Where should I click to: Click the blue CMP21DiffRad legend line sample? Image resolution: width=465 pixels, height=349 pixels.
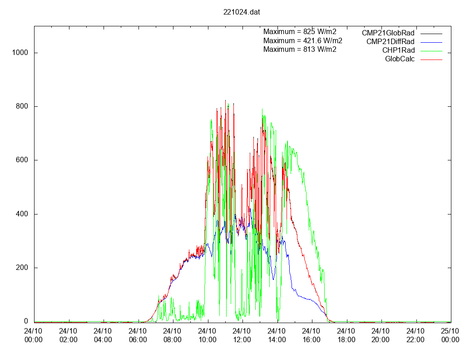pos(431,42)
